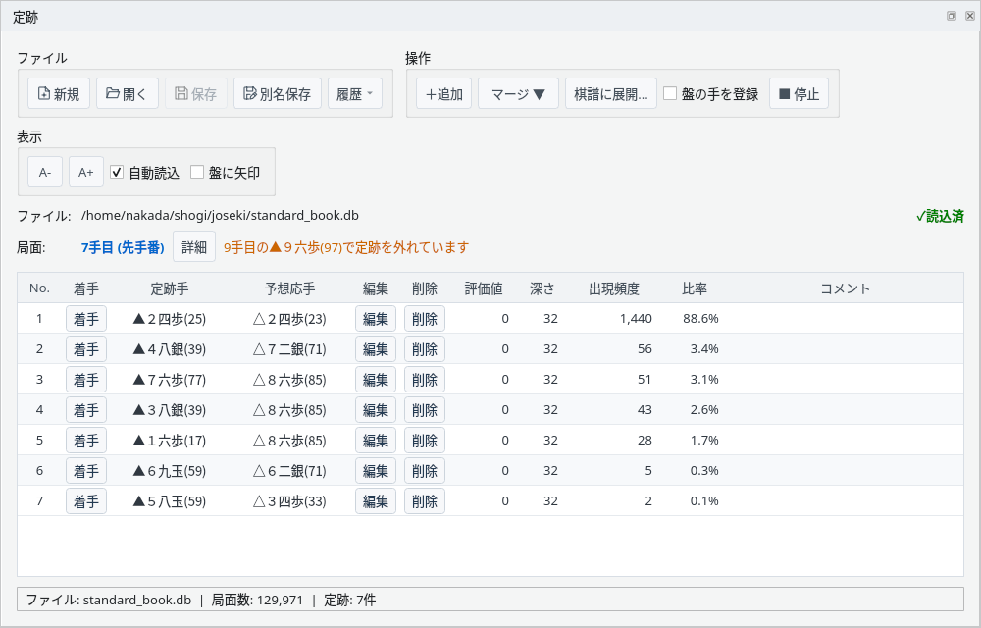Sort by 出現頻度 column header
The image size is (981, 628).
click(x=614, y=288)
